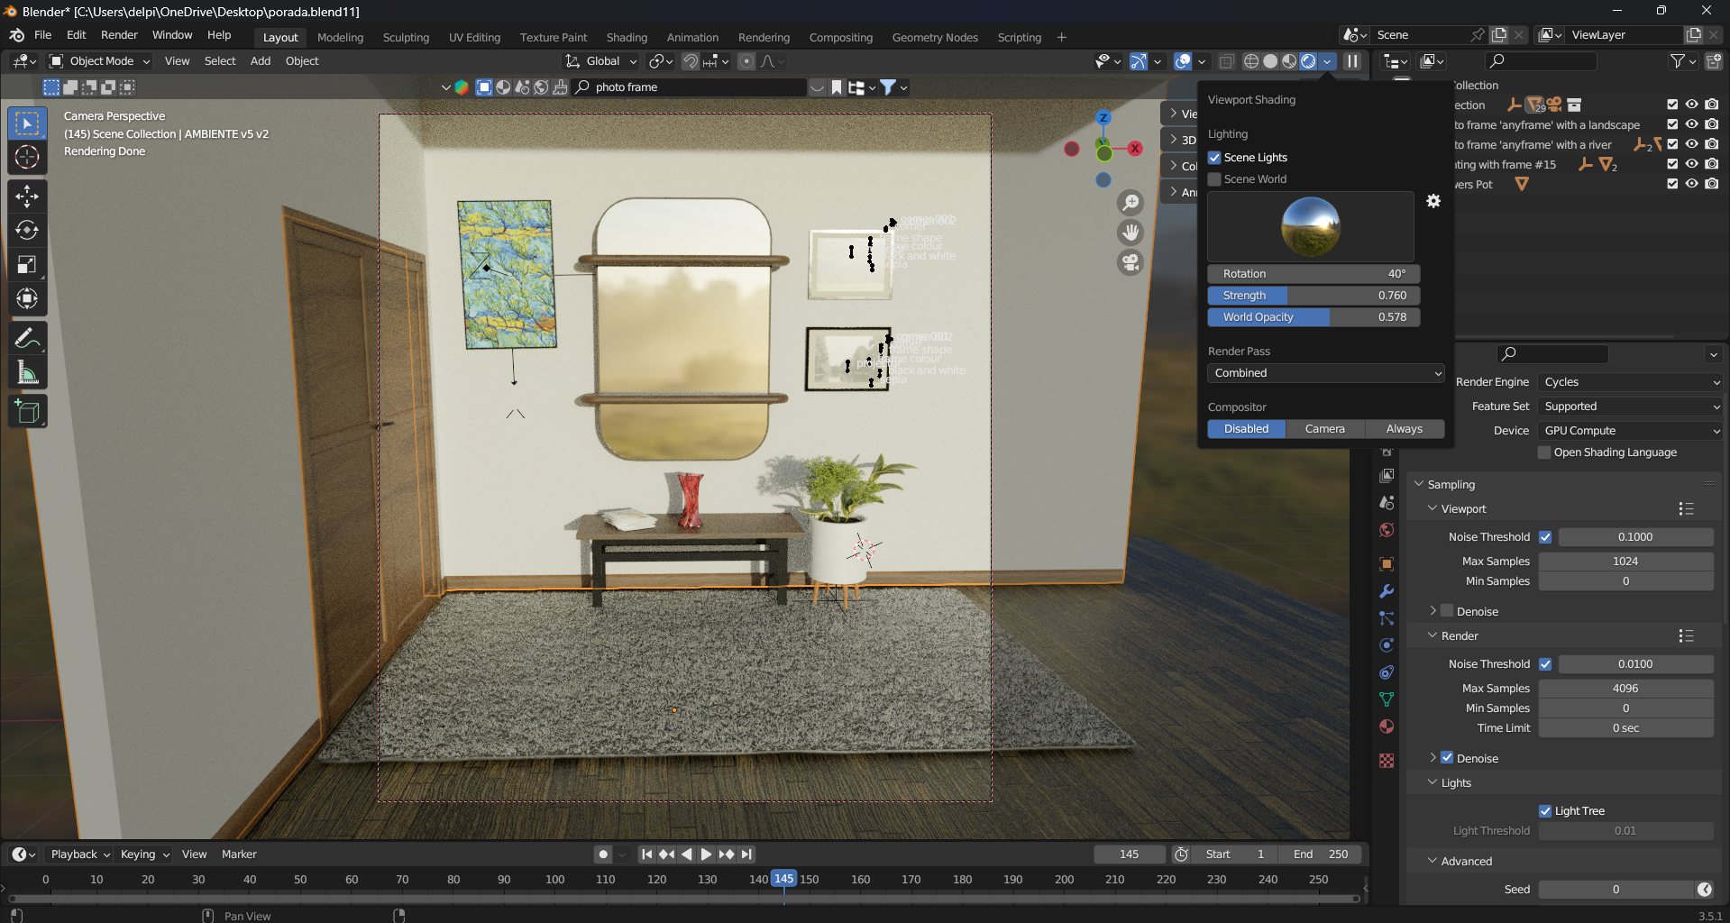This screenshot has height=923, width=1730.
Task: Toggle auto keying record button
Action: coord(603,854)
